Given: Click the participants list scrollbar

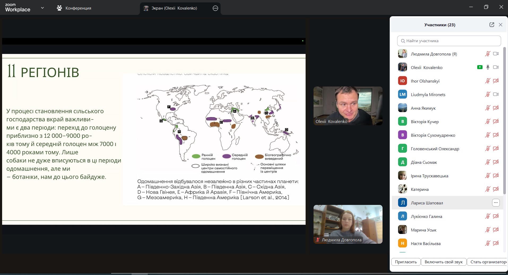Looking at the screenshot, I should click(x=504, y=119).
